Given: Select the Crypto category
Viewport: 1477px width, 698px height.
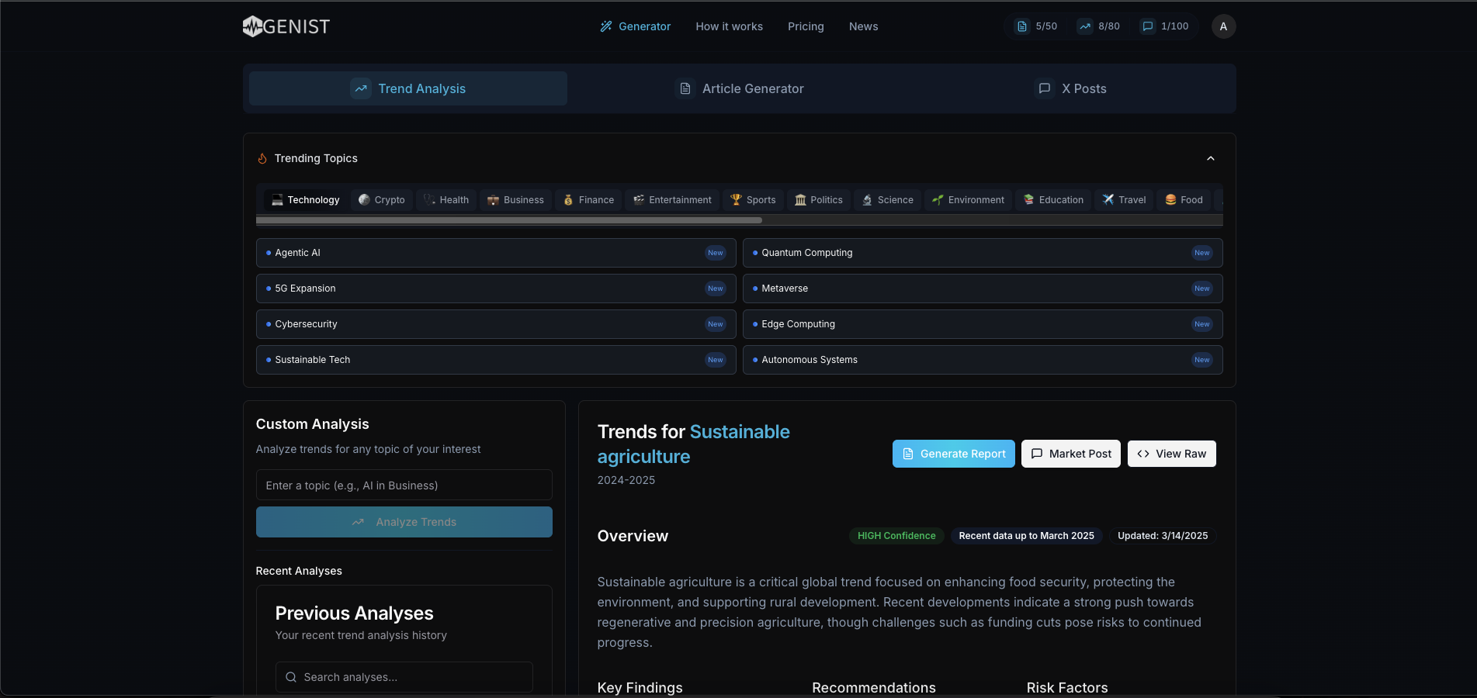Looking at the screenshot, I should pos(382,200).
